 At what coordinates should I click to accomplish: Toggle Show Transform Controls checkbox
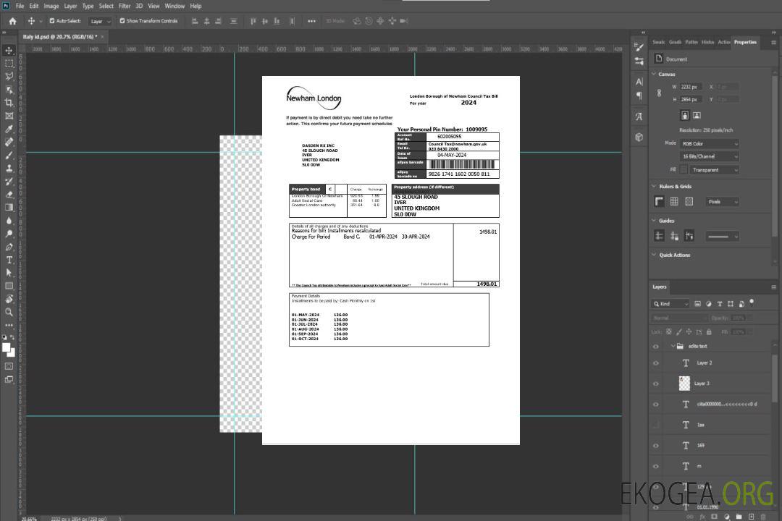pyautogui.click(x=122, y=21)
